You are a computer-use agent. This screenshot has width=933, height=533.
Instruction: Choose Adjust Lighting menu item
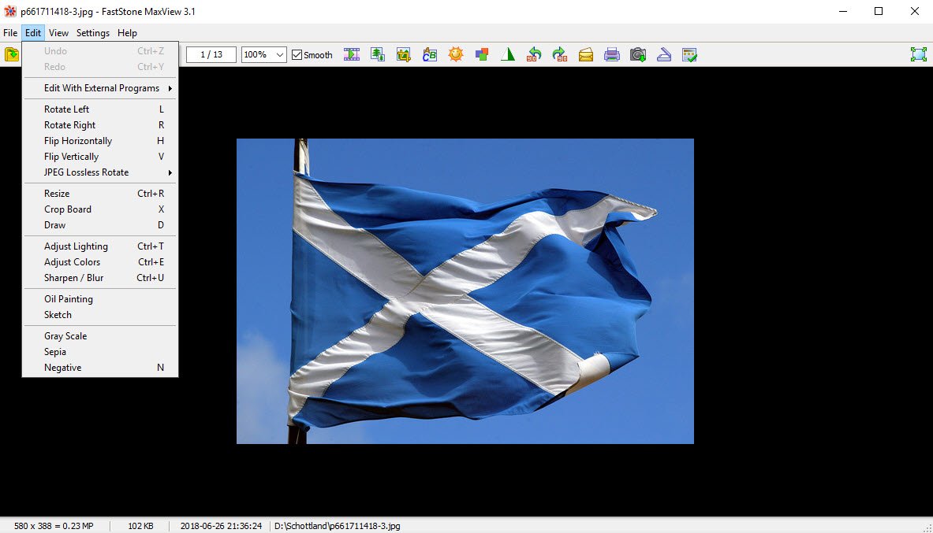point(100,246)
